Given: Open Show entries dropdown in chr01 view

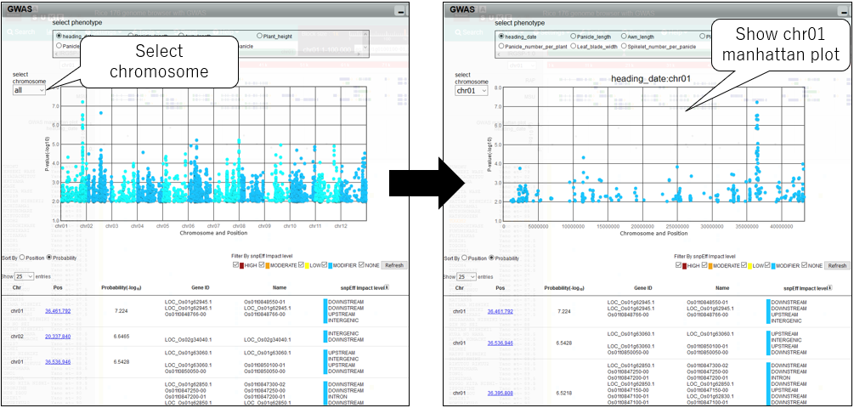Looking at the screenshot, I should 467,277.
